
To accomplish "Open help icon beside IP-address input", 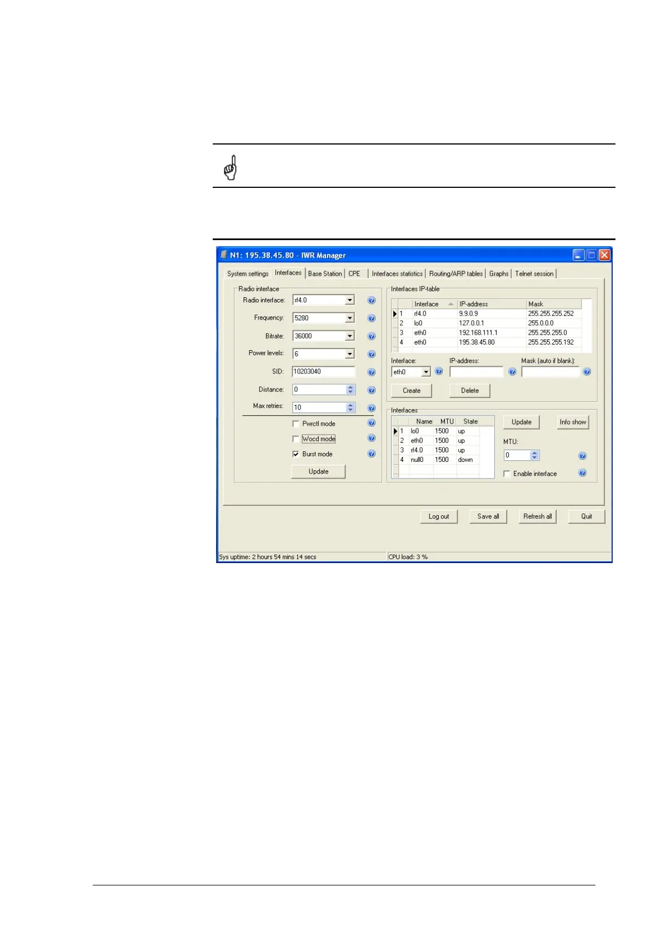I will 512,371.
